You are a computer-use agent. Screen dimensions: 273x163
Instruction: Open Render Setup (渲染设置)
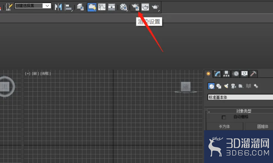(x=135, y=7)
